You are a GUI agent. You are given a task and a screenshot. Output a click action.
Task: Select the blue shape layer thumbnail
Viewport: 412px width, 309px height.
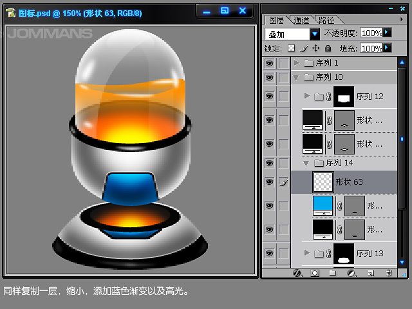click(x=323, y=206)
